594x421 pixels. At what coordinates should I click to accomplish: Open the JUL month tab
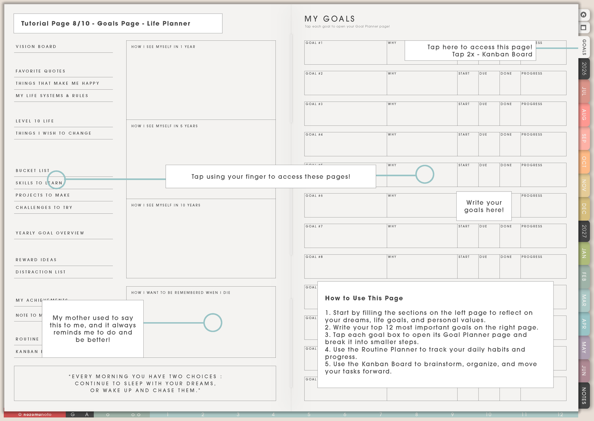click(584, 91)
